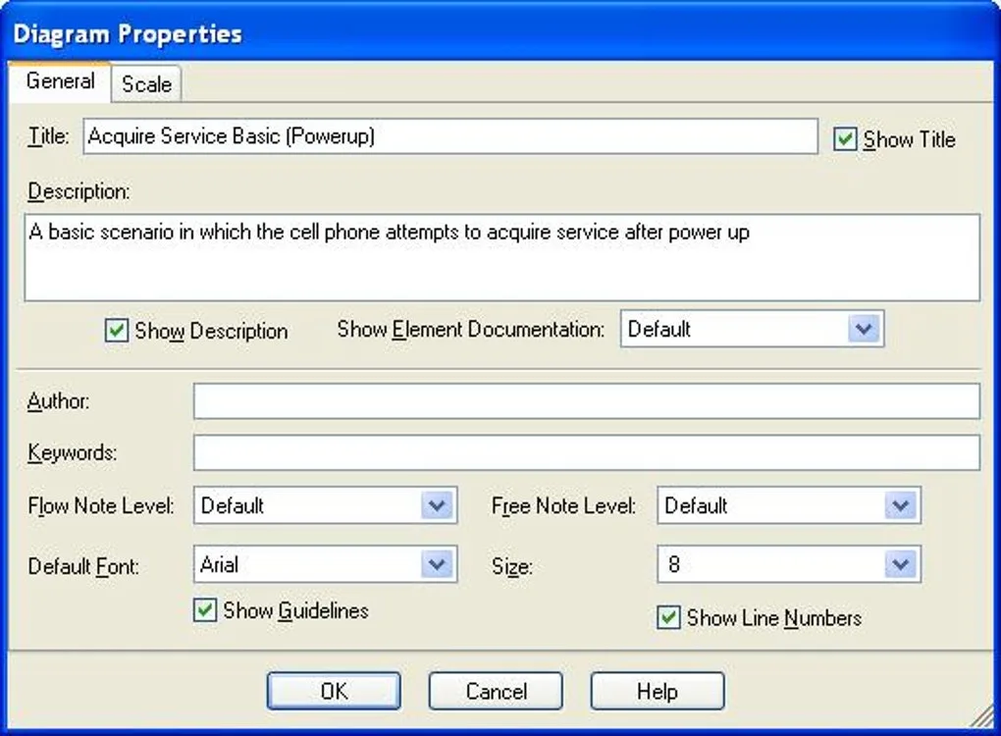Confirm with the OK button
Image resolution: width=1001 pixels, height=736 pixels.
(x=334, y=691)
